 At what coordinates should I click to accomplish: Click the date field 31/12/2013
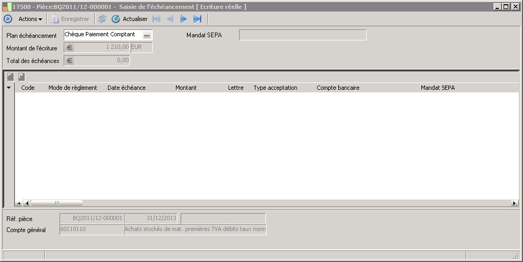pyautogui.click(x=151, y=218)
